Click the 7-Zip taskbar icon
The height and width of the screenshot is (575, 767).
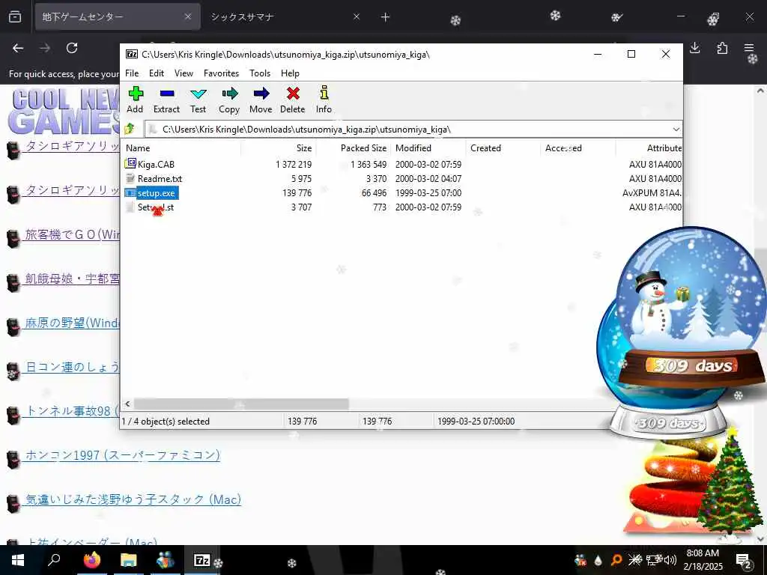coord(202,560)
